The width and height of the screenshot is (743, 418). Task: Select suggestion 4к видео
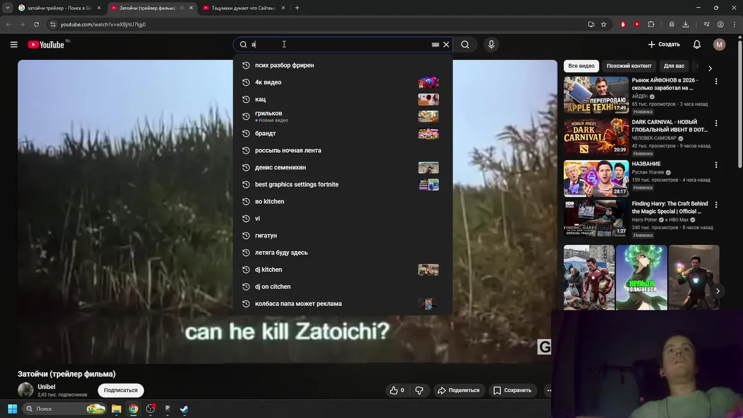click(342, 82)
